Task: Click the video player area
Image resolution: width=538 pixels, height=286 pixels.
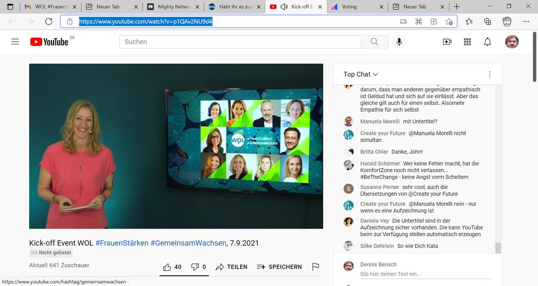Action: coord(176,146)
